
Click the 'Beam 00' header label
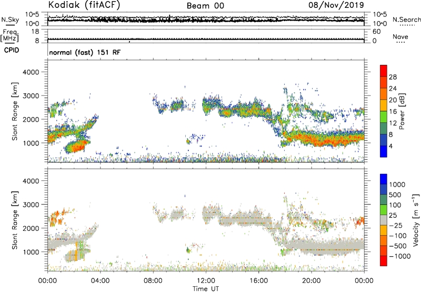[205, 6]
